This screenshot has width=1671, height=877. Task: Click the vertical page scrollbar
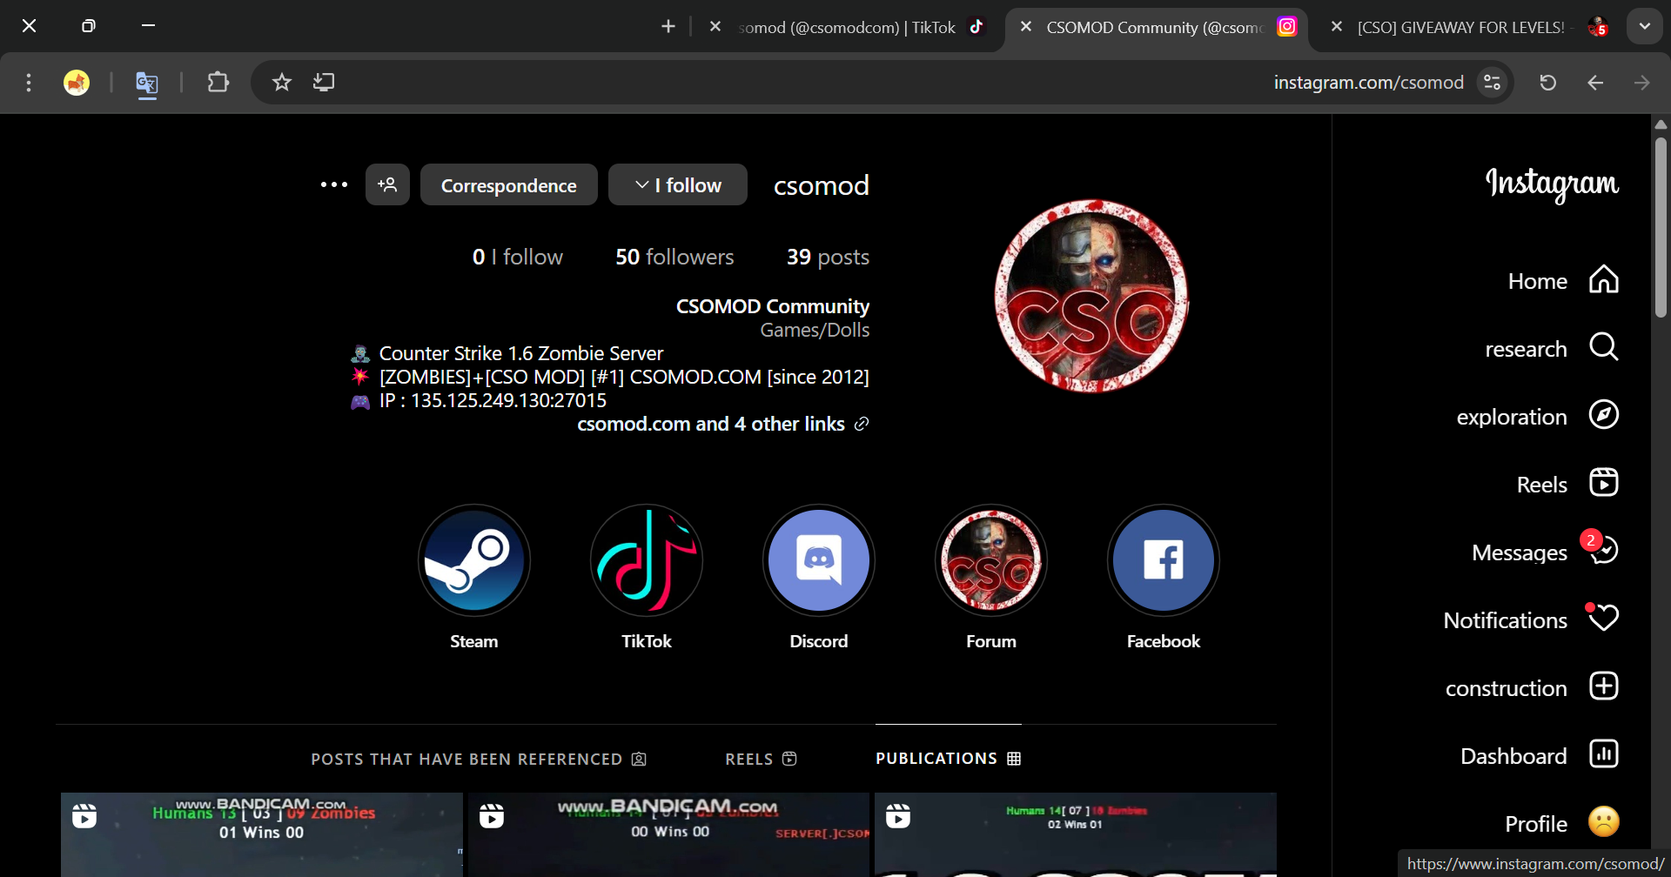1661,226
